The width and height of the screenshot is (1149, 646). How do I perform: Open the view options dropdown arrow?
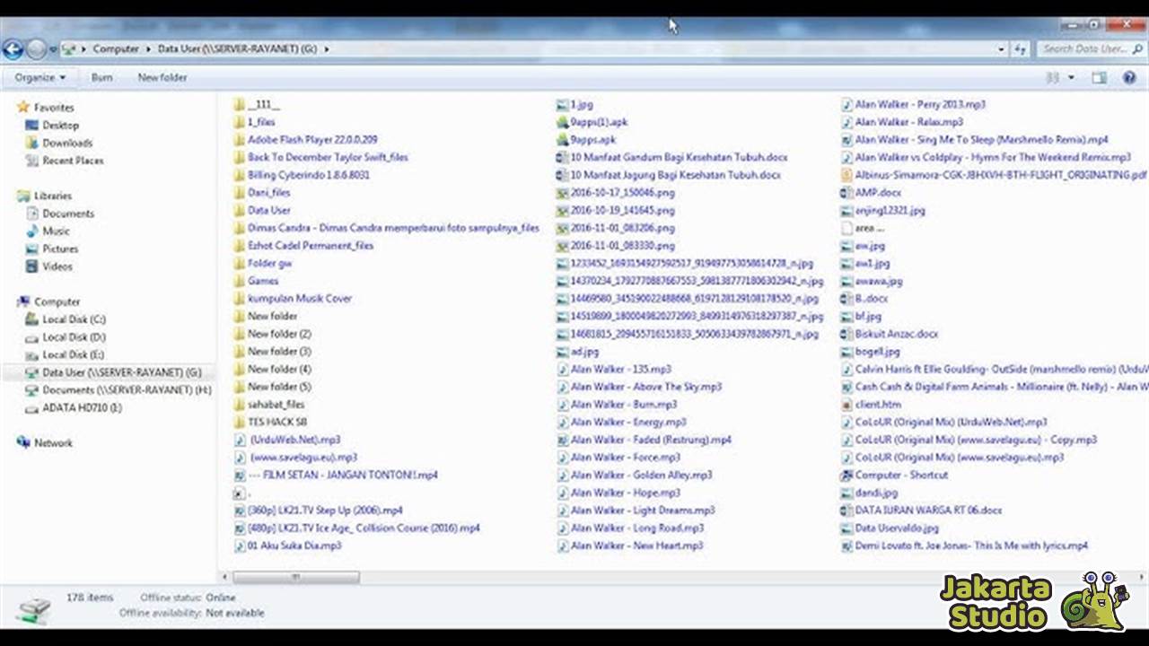(1071, 78)
